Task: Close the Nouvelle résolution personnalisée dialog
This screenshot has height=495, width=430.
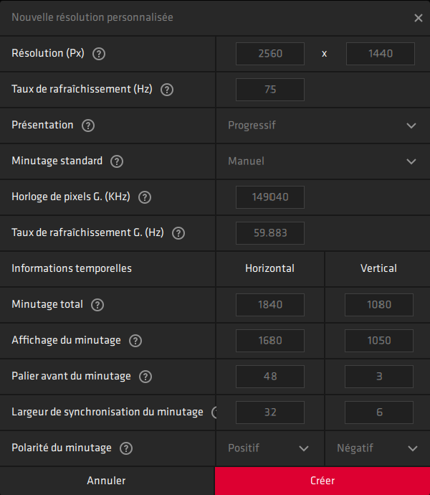Action: (x=419, y=18)
